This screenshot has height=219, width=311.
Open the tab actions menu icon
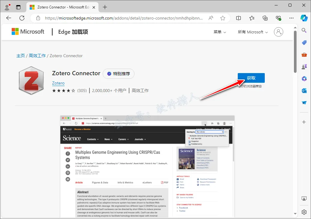[18, 7]
